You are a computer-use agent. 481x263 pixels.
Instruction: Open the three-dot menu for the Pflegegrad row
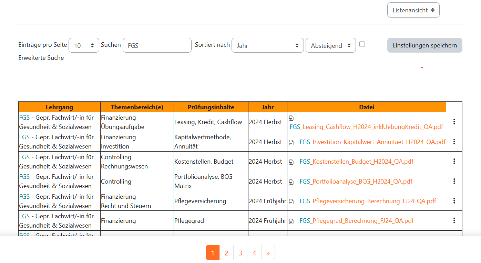454,220
